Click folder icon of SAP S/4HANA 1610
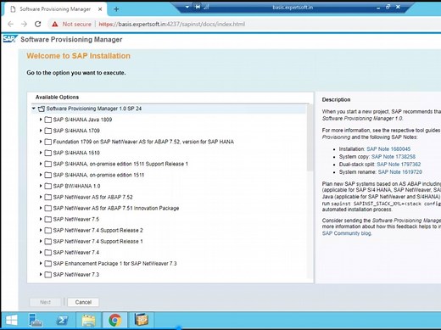Screen dimensions: 441x330 (48, 153)
